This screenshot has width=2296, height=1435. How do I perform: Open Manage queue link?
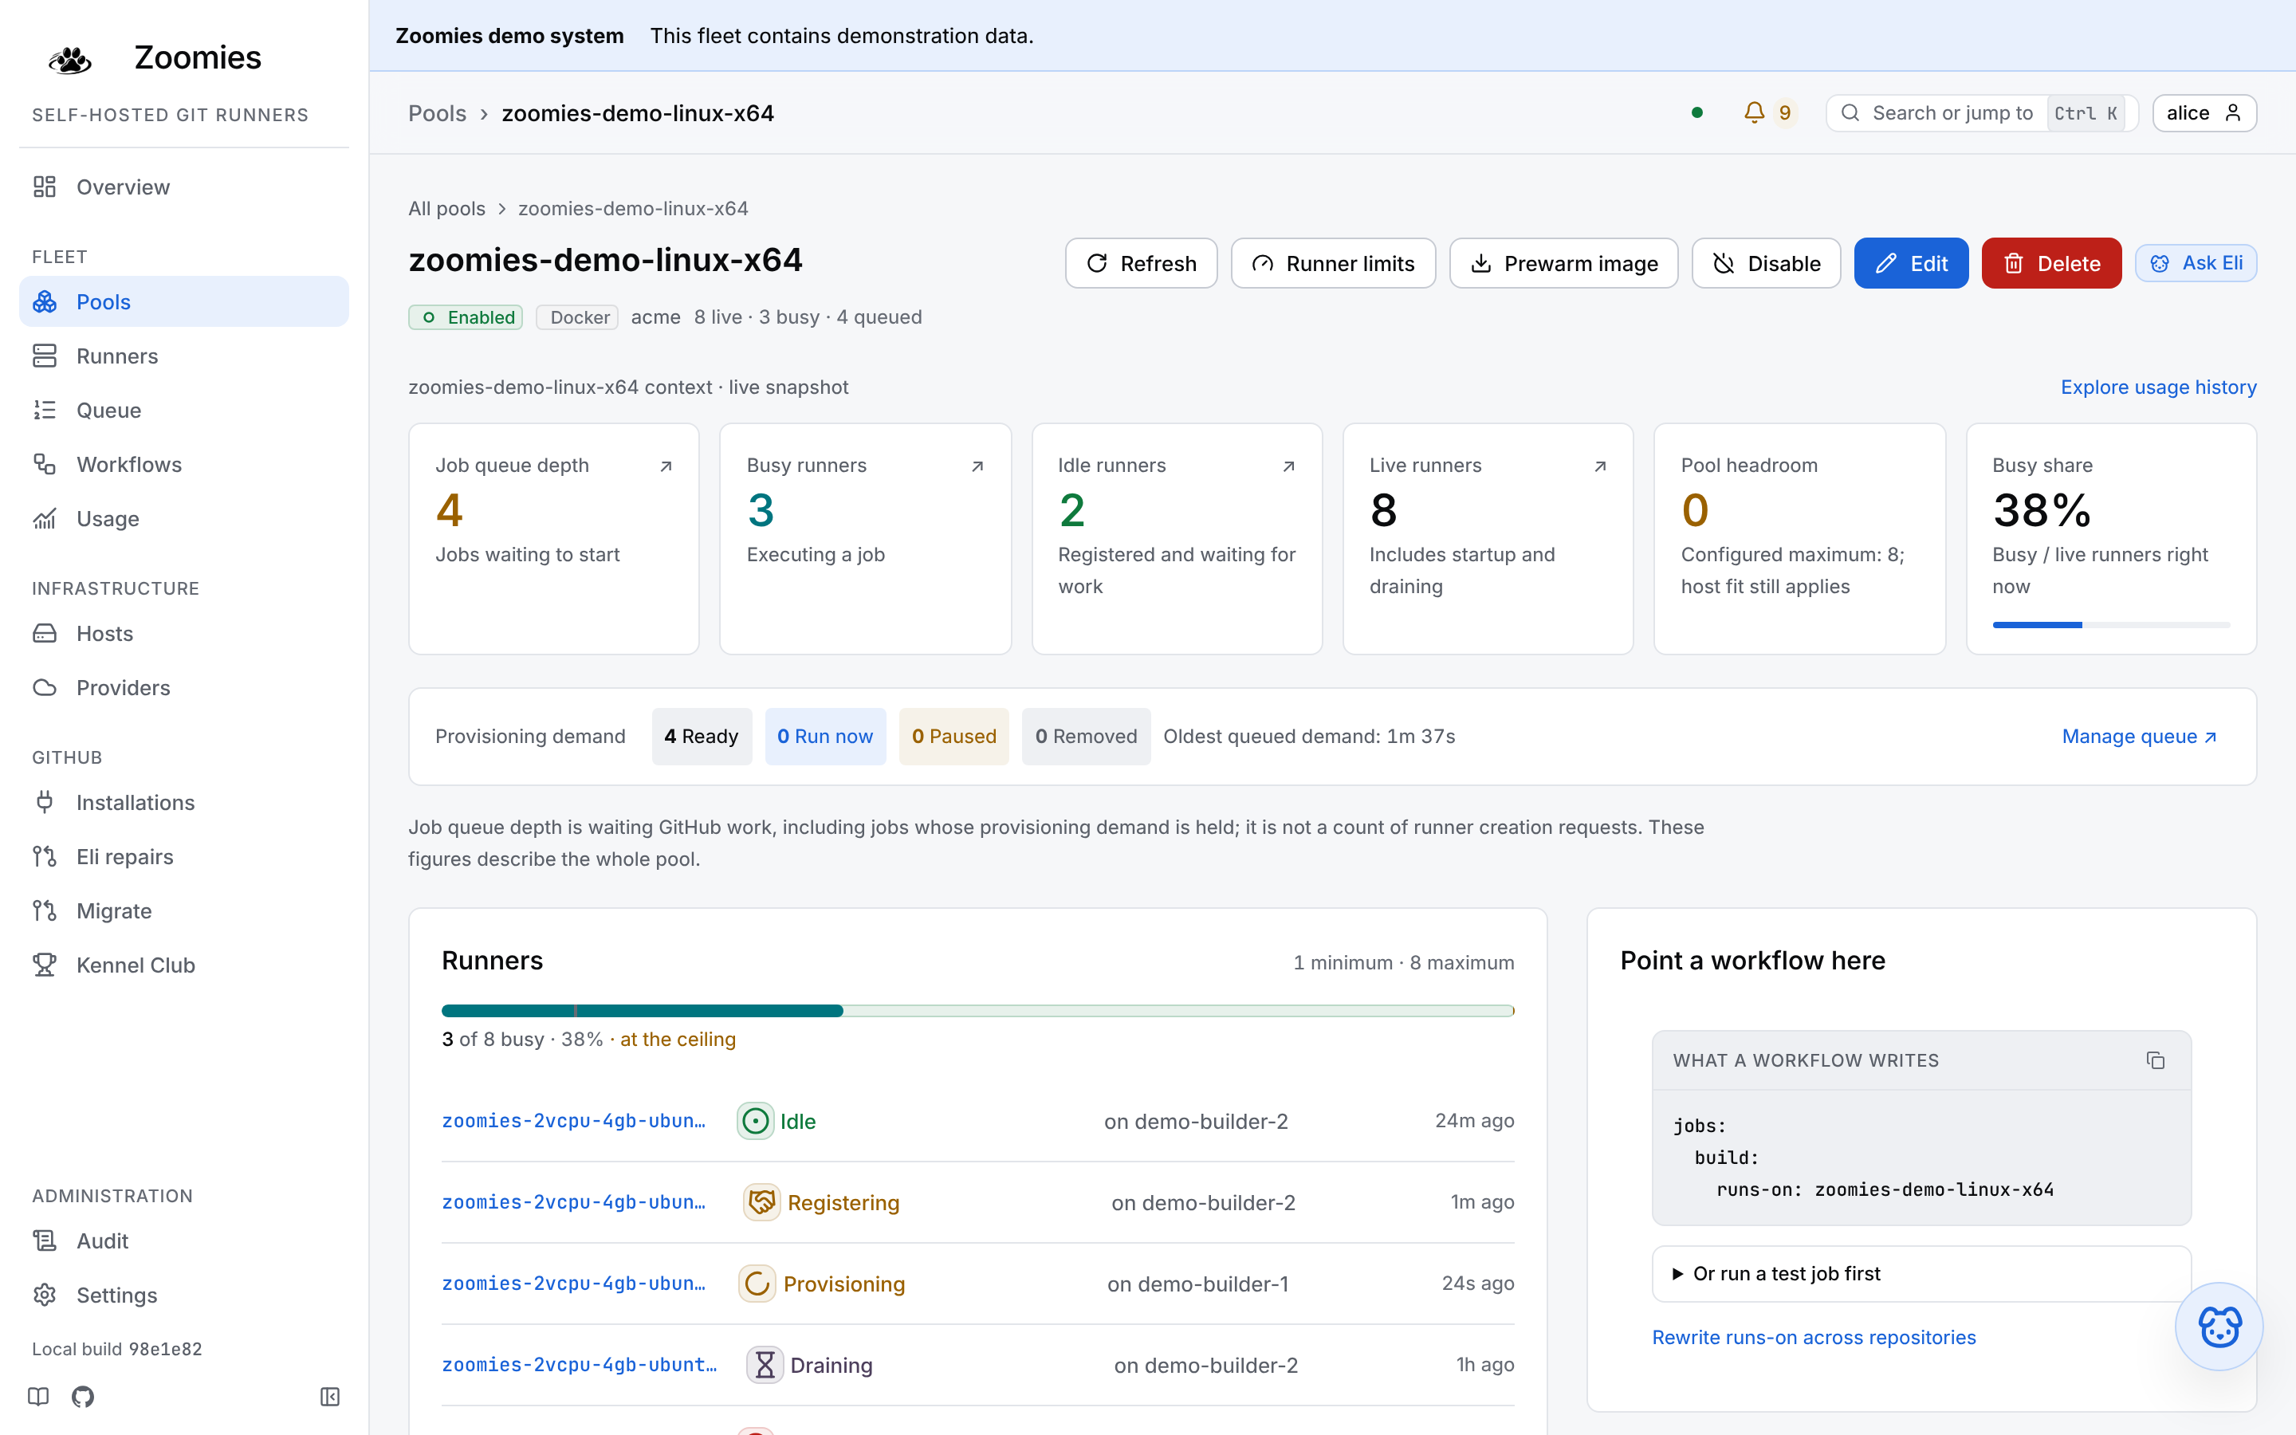2140,737
